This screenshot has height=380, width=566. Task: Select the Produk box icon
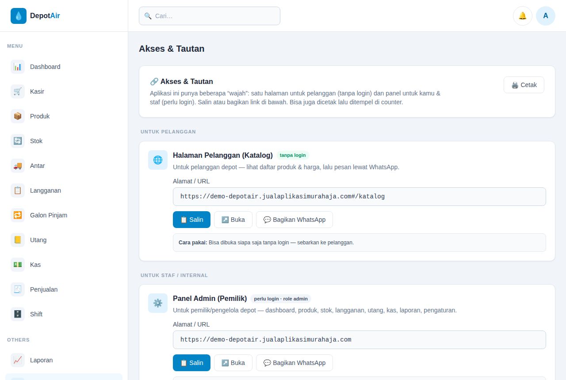(x=18, y=116)
